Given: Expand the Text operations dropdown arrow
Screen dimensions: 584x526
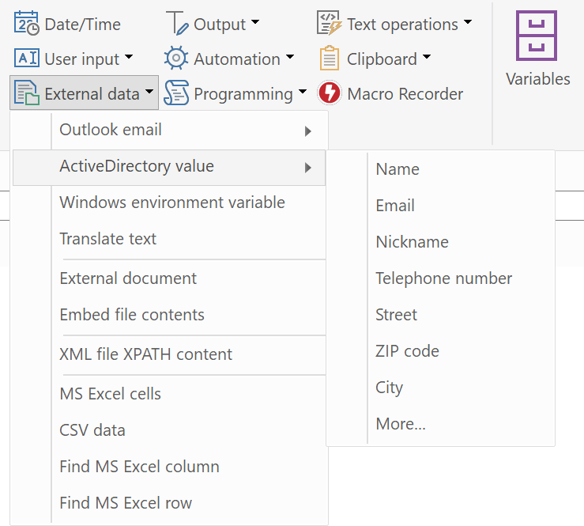Looking at the screenshot, I should pyautogui.click(x=468, y=22).
